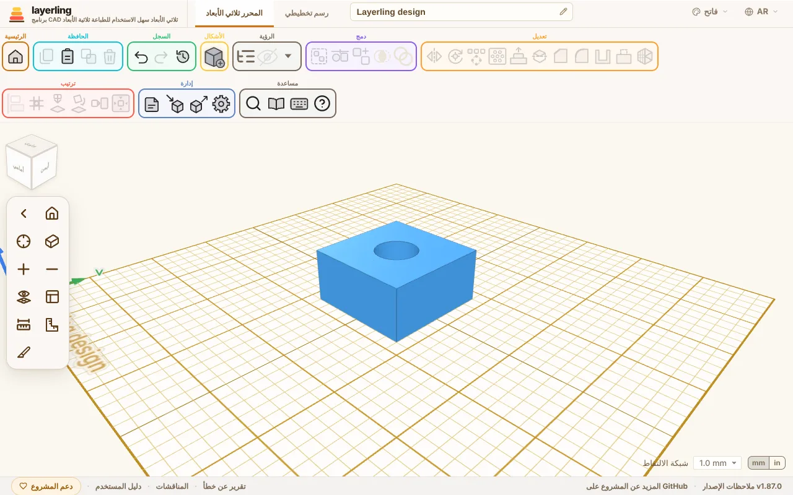The image size is (793, 495).
Task: Open the keyboard shortcuts icon
Action: 299,104
